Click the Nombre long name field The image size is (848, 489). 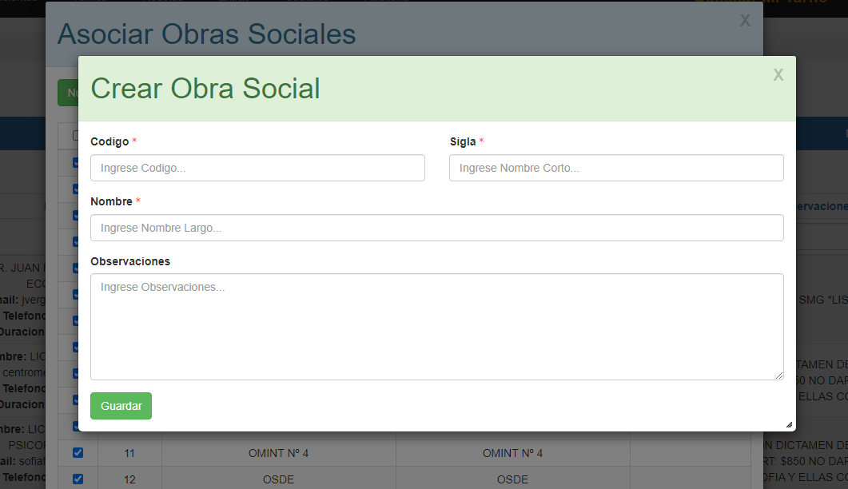(436, 228)
